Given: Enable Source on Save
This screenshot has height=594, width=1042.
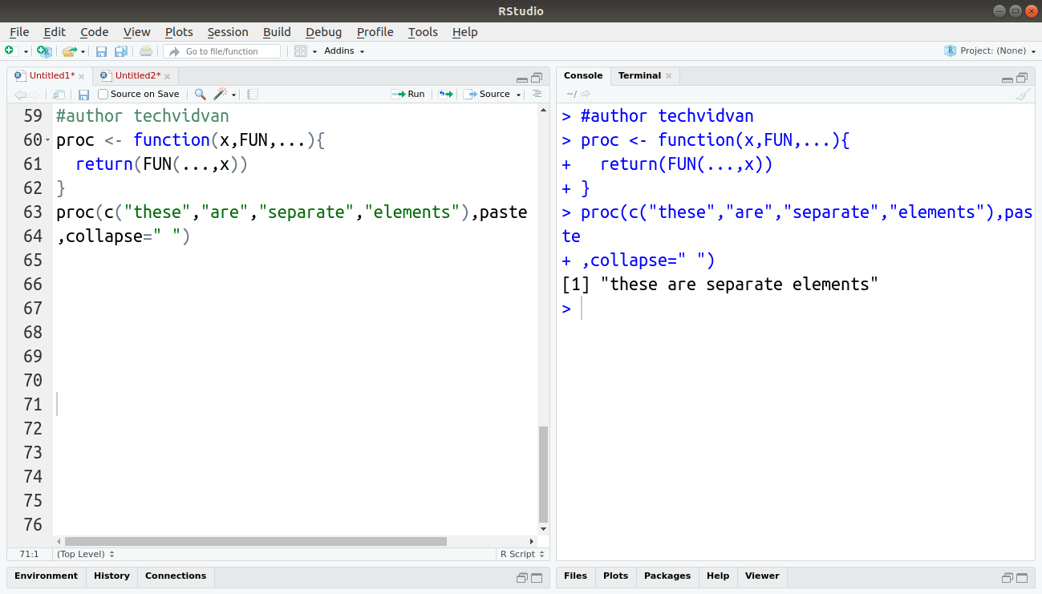Looking at the screenshot, I should pyautogui.click(x=103, y=94).
